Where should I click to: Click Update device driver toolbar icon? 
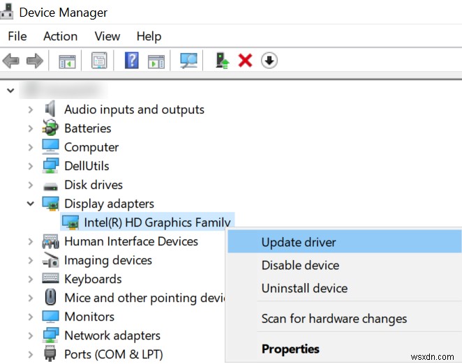222,61
